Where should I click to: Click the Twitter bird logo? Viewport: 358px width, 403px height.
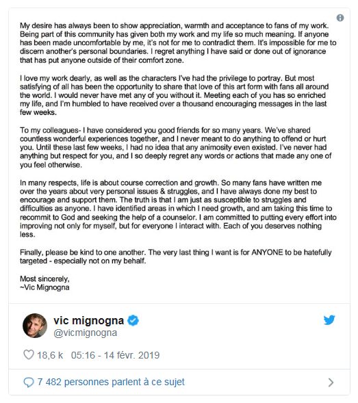pyautogui.click(x=329, y=320)
